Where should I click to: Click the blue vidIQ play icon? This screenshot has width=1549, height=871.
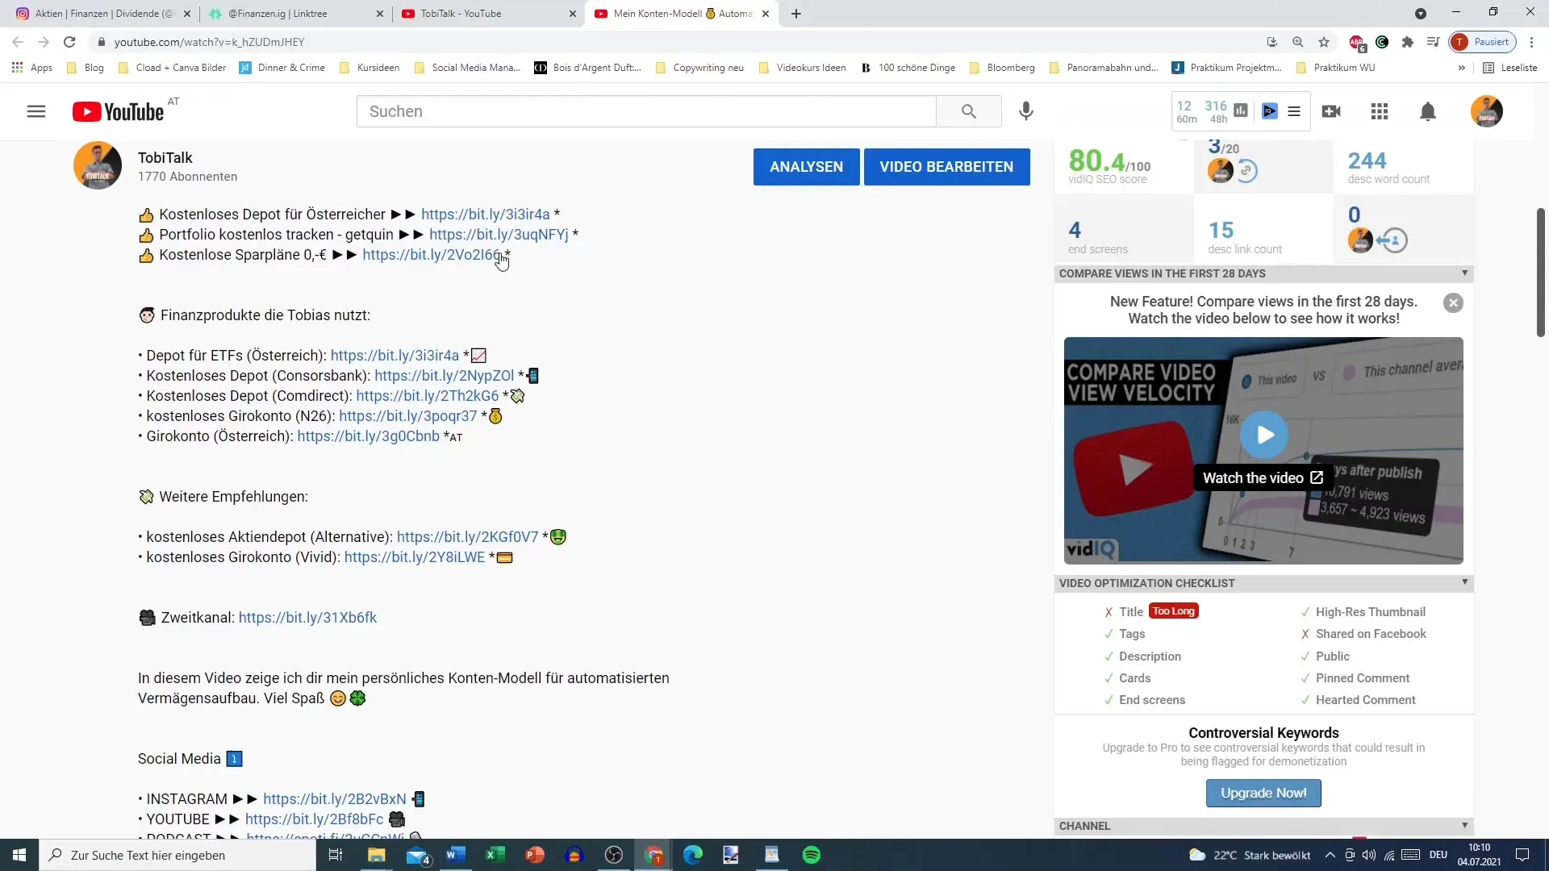(x=1269, y=110)
